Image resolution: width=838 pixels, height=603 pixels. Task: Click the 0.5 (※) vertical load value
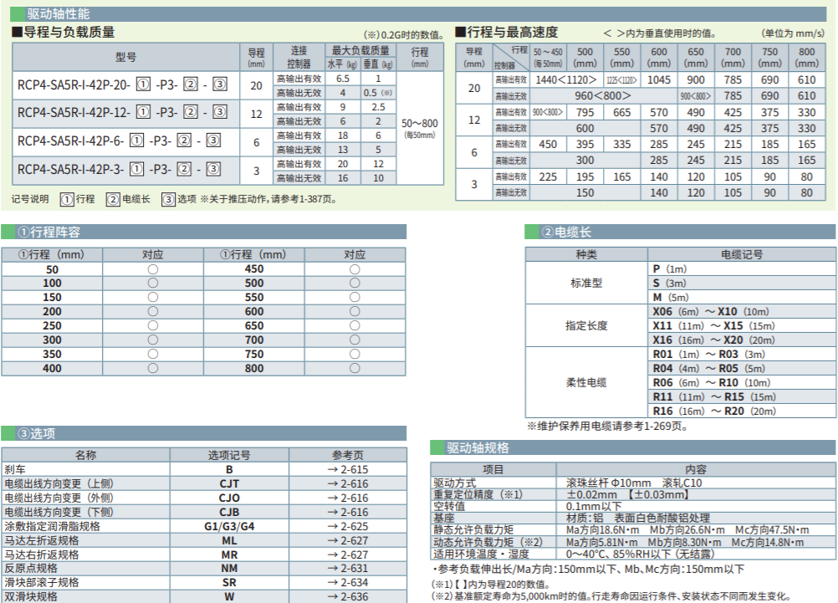378,93
